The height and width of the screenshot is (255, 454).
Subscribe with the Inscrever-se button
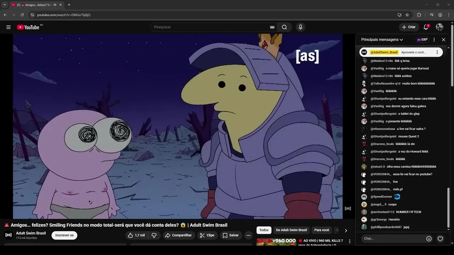point(64,236)
